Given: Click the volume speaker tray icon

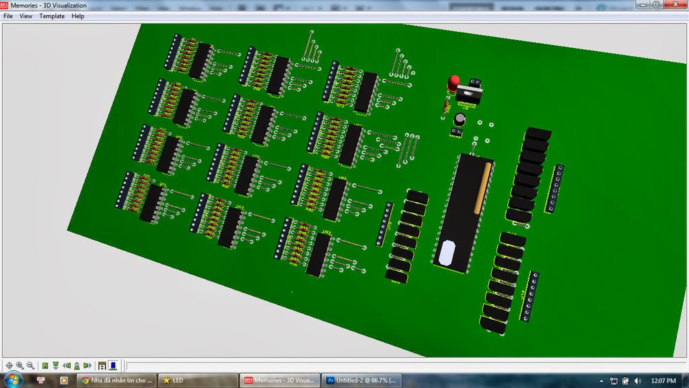Looking at the screenshot, I should [x=638, y=381].
